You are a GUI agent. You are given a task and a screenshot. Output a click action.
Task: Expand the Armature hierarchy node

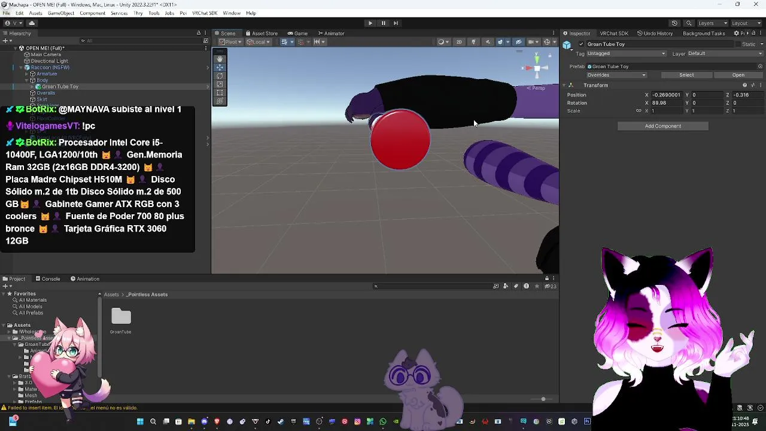pyautogui.click(x=28, y=74)
